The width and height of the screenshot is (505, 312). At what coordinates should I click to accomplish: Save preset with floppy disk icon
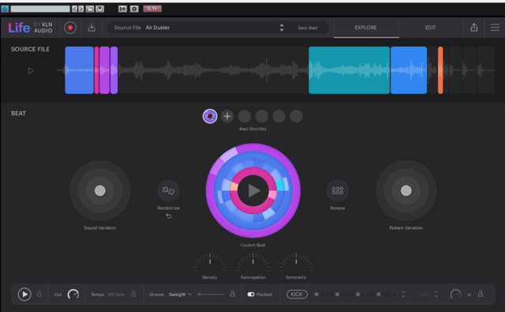[100, 9]
